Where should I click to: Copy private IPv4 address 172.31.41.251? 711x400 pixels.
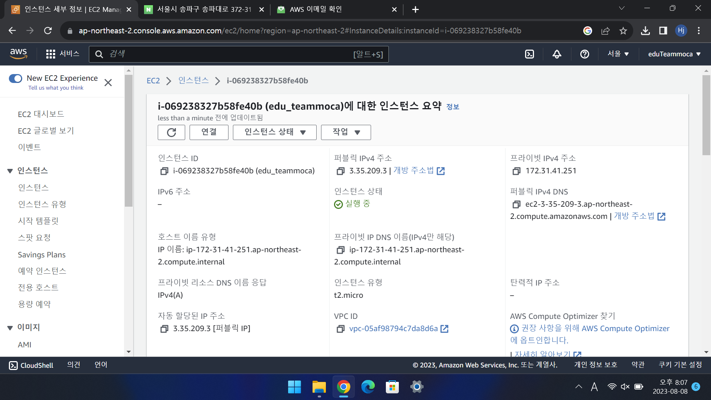[x=516, y=171]
